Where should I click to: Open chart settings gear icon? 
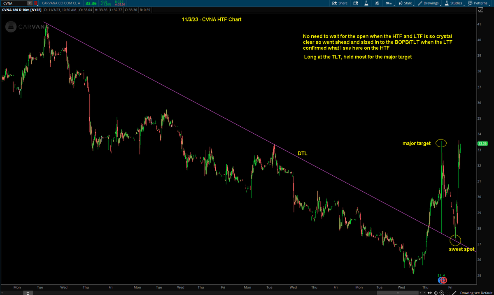376,3
